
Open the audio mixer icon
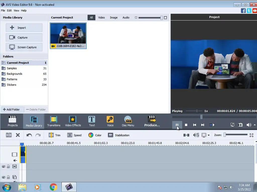coord(196,135)
